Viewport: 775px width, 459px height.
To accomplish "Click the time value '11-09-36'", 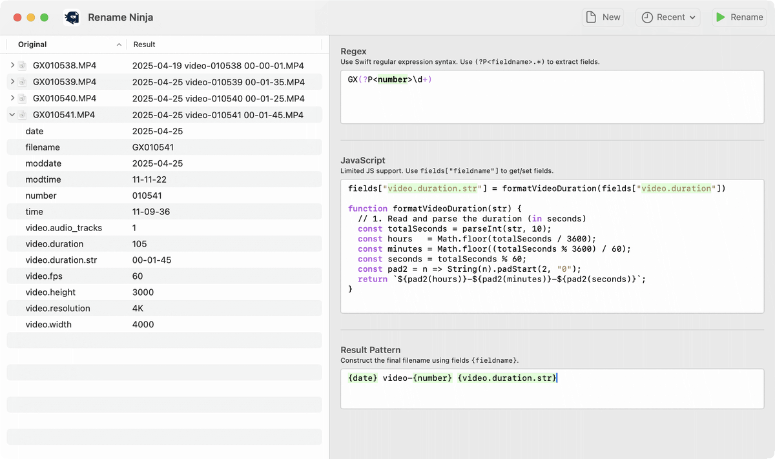I will click(150, 212).
